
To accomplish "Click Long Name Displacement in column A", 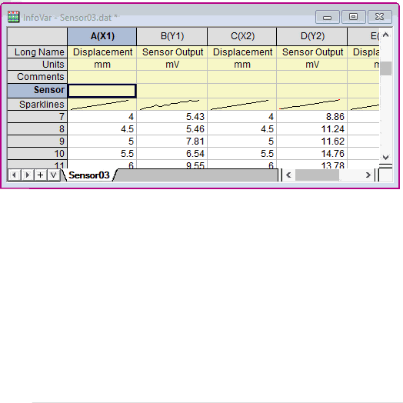I will coord(102,52).
